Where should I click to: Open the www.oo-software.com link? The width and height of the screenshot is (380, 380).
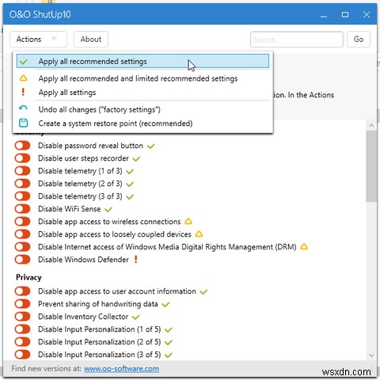(121, 368)
